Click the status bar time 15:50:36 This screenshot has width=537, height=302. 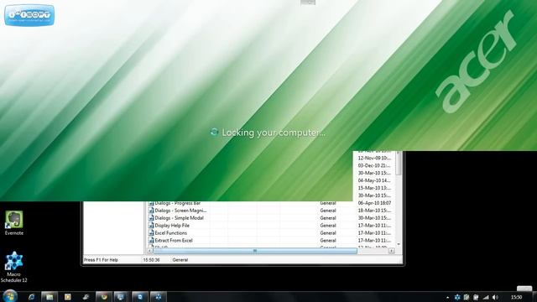pyautogui.click(x=151, y=260)
